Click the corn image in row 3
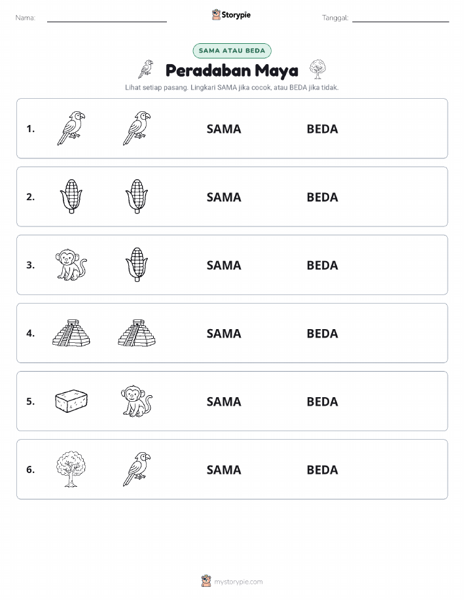The image size is (464, 600). [x=137, y=265]
